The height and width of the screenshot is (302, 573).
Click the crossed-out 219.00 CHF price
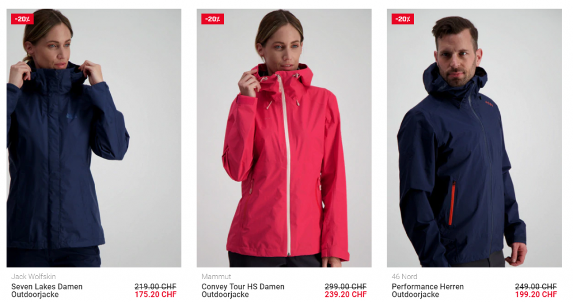coord(156,287)
